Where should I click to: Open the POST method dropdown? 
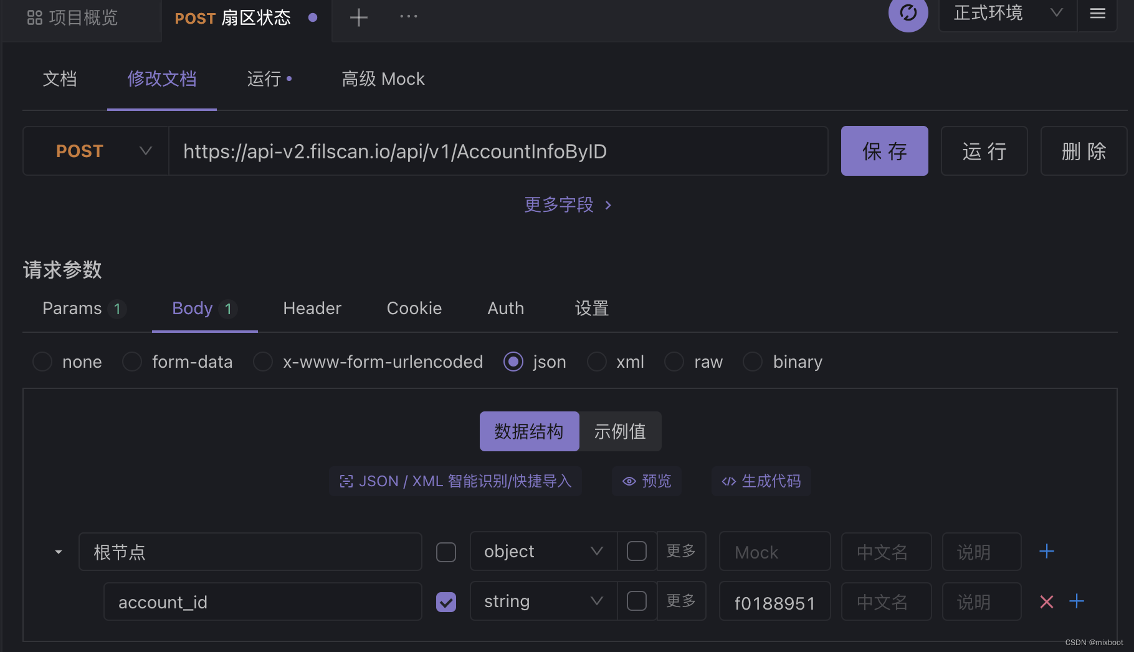coord(96,151)
